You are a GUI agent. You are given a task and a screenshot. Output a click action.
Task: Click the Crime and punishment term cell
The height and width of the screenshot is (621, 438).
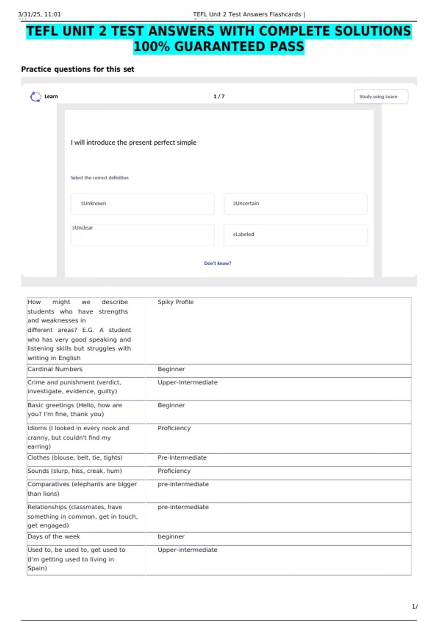click(86, 389)
